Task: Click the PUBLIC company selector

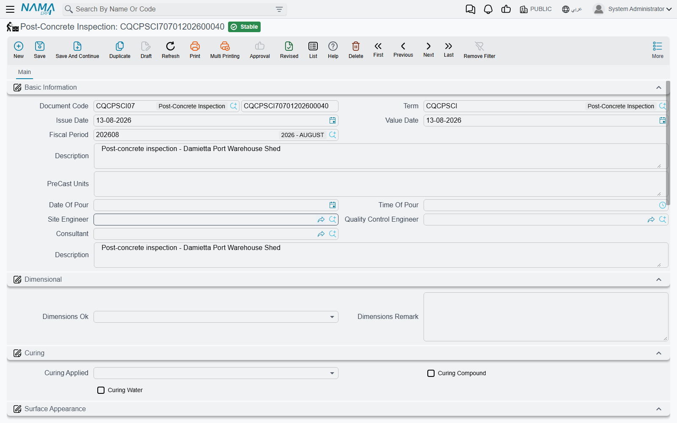Action: [x=536, y=9]
